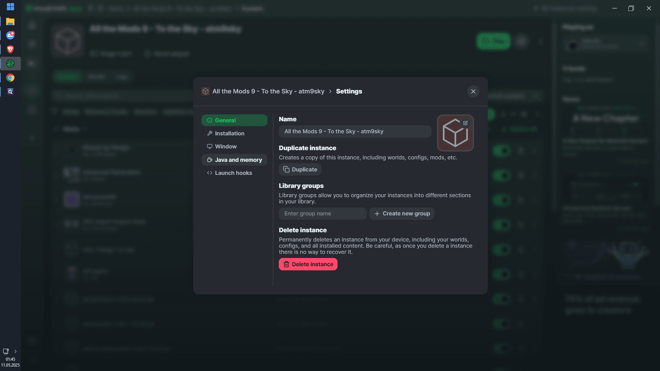Open File Explorer from the taskbar
The height and width of the screenshot is (371, 660).
tap(10, 22)
